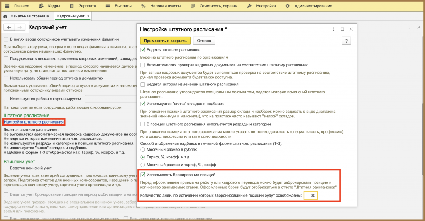The width and height of the screenshot is (425, 221).
Task: Go forward with the right arrow button
Action: [20, 27]
